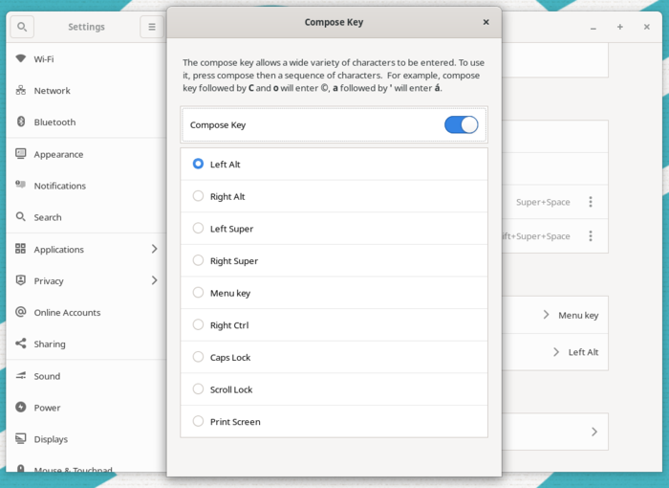Image resolution: width=669 pixels, height=488 pixels.
Task: Open the Wi-Fi settings panel
Action: tap(86, 59)
